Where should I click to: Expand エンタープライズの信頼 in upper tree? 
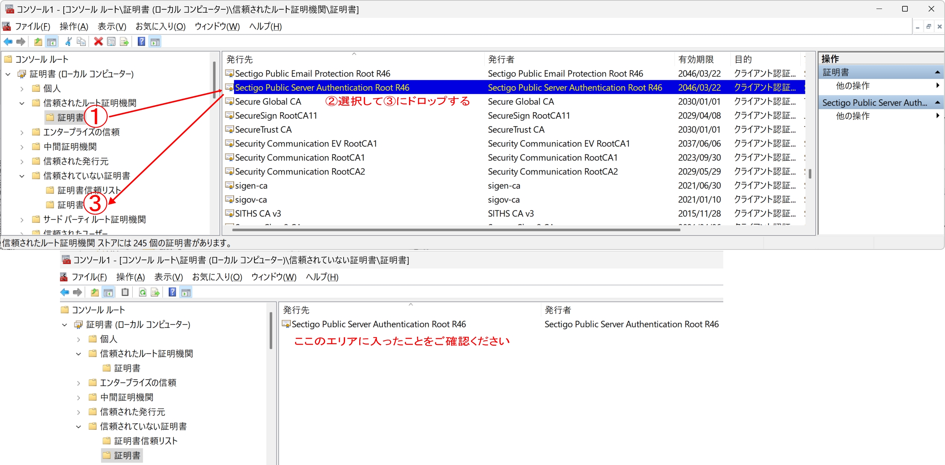point(22,132)
